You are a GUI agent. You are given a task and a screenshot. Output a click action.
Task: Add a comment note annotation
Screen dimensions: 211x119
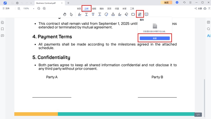click(x=146, y=14)
